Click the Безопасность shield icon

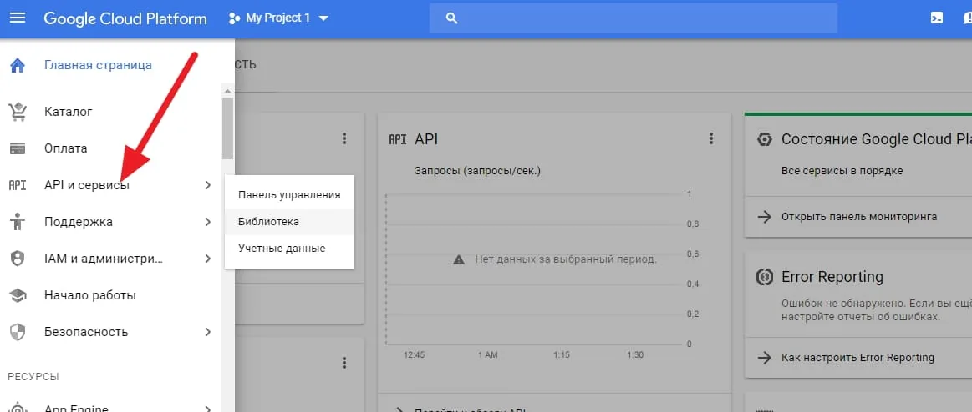(x=18, y=332)
